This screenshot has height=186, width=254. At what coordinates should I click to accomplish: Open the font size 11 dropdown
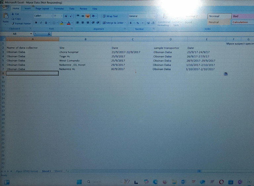[x=62, y=16]
